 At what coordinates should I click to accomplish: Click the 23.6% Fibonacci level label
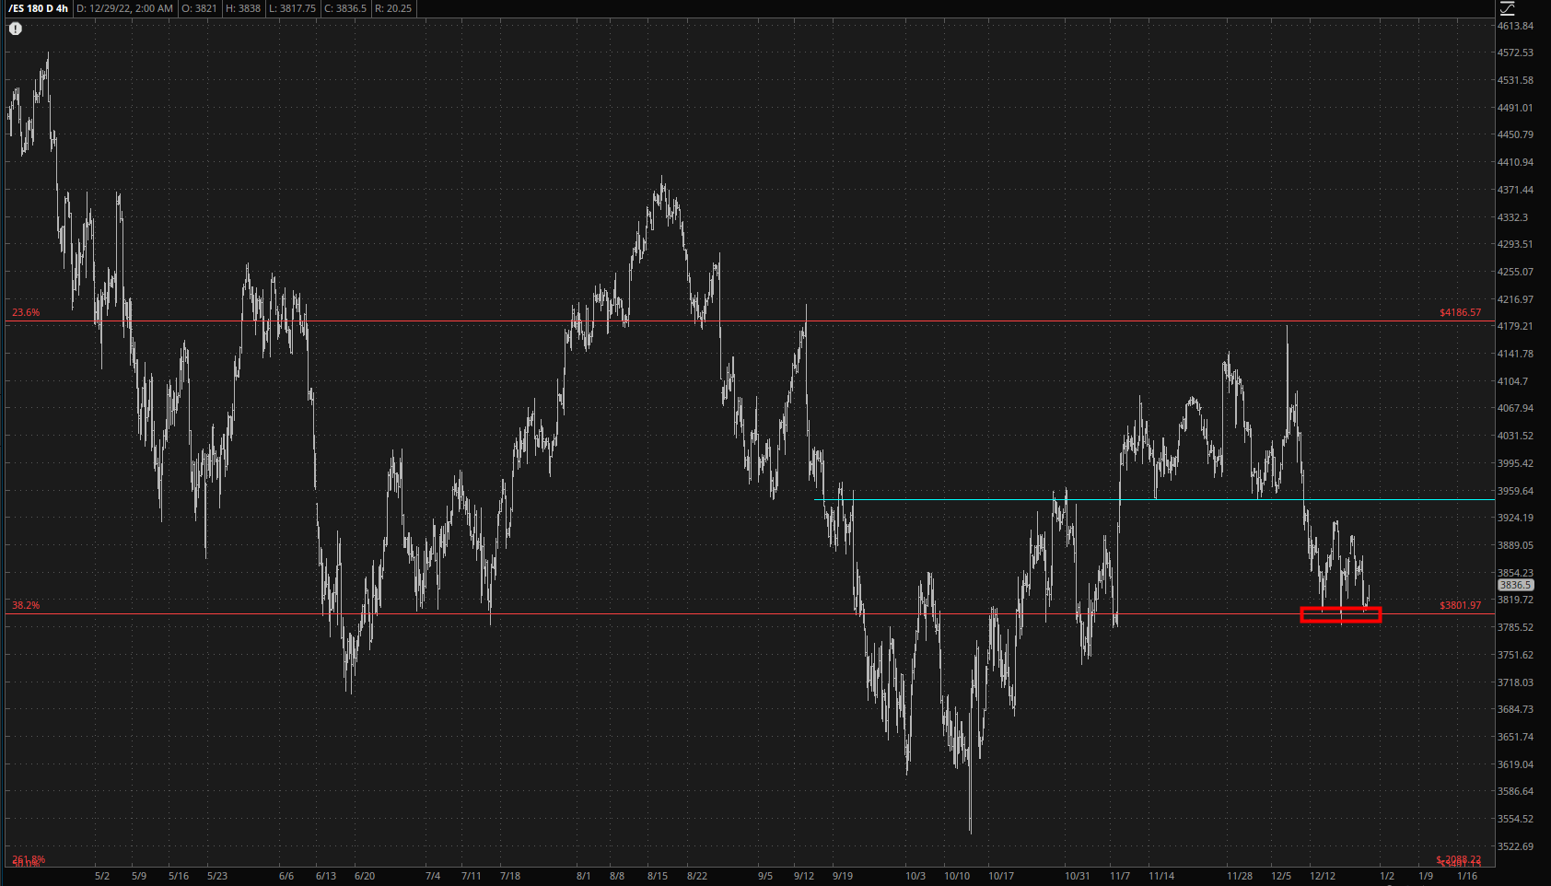coord(26,312)
